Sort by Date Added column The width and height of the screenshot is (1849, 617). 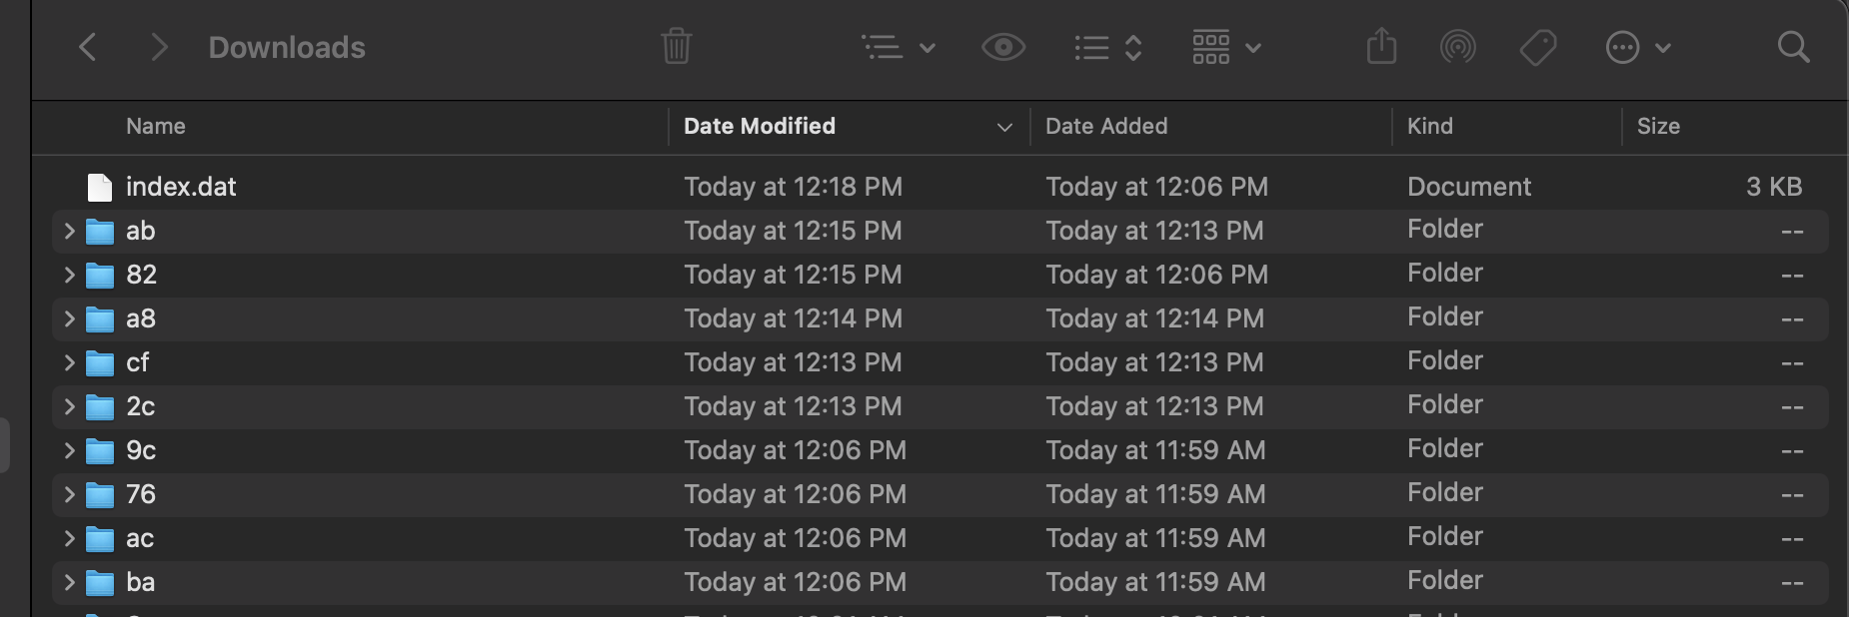(x=1106, y=126)
